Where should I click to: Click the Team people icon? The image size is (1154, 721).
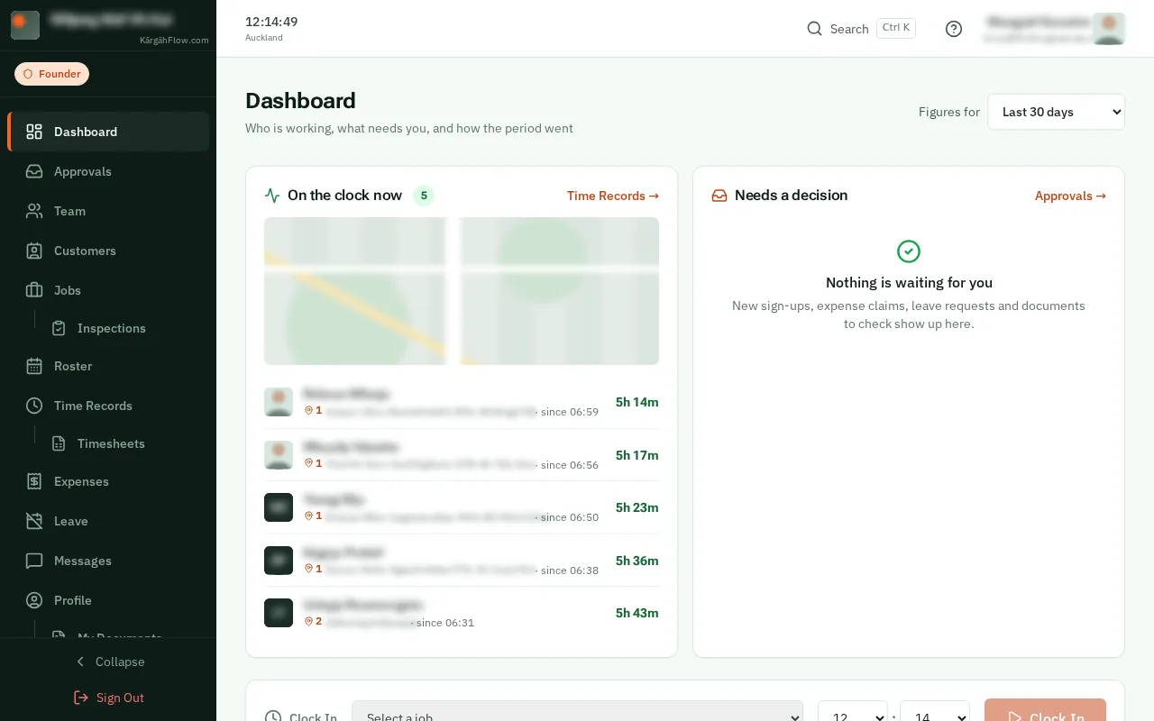click(34, 211)
